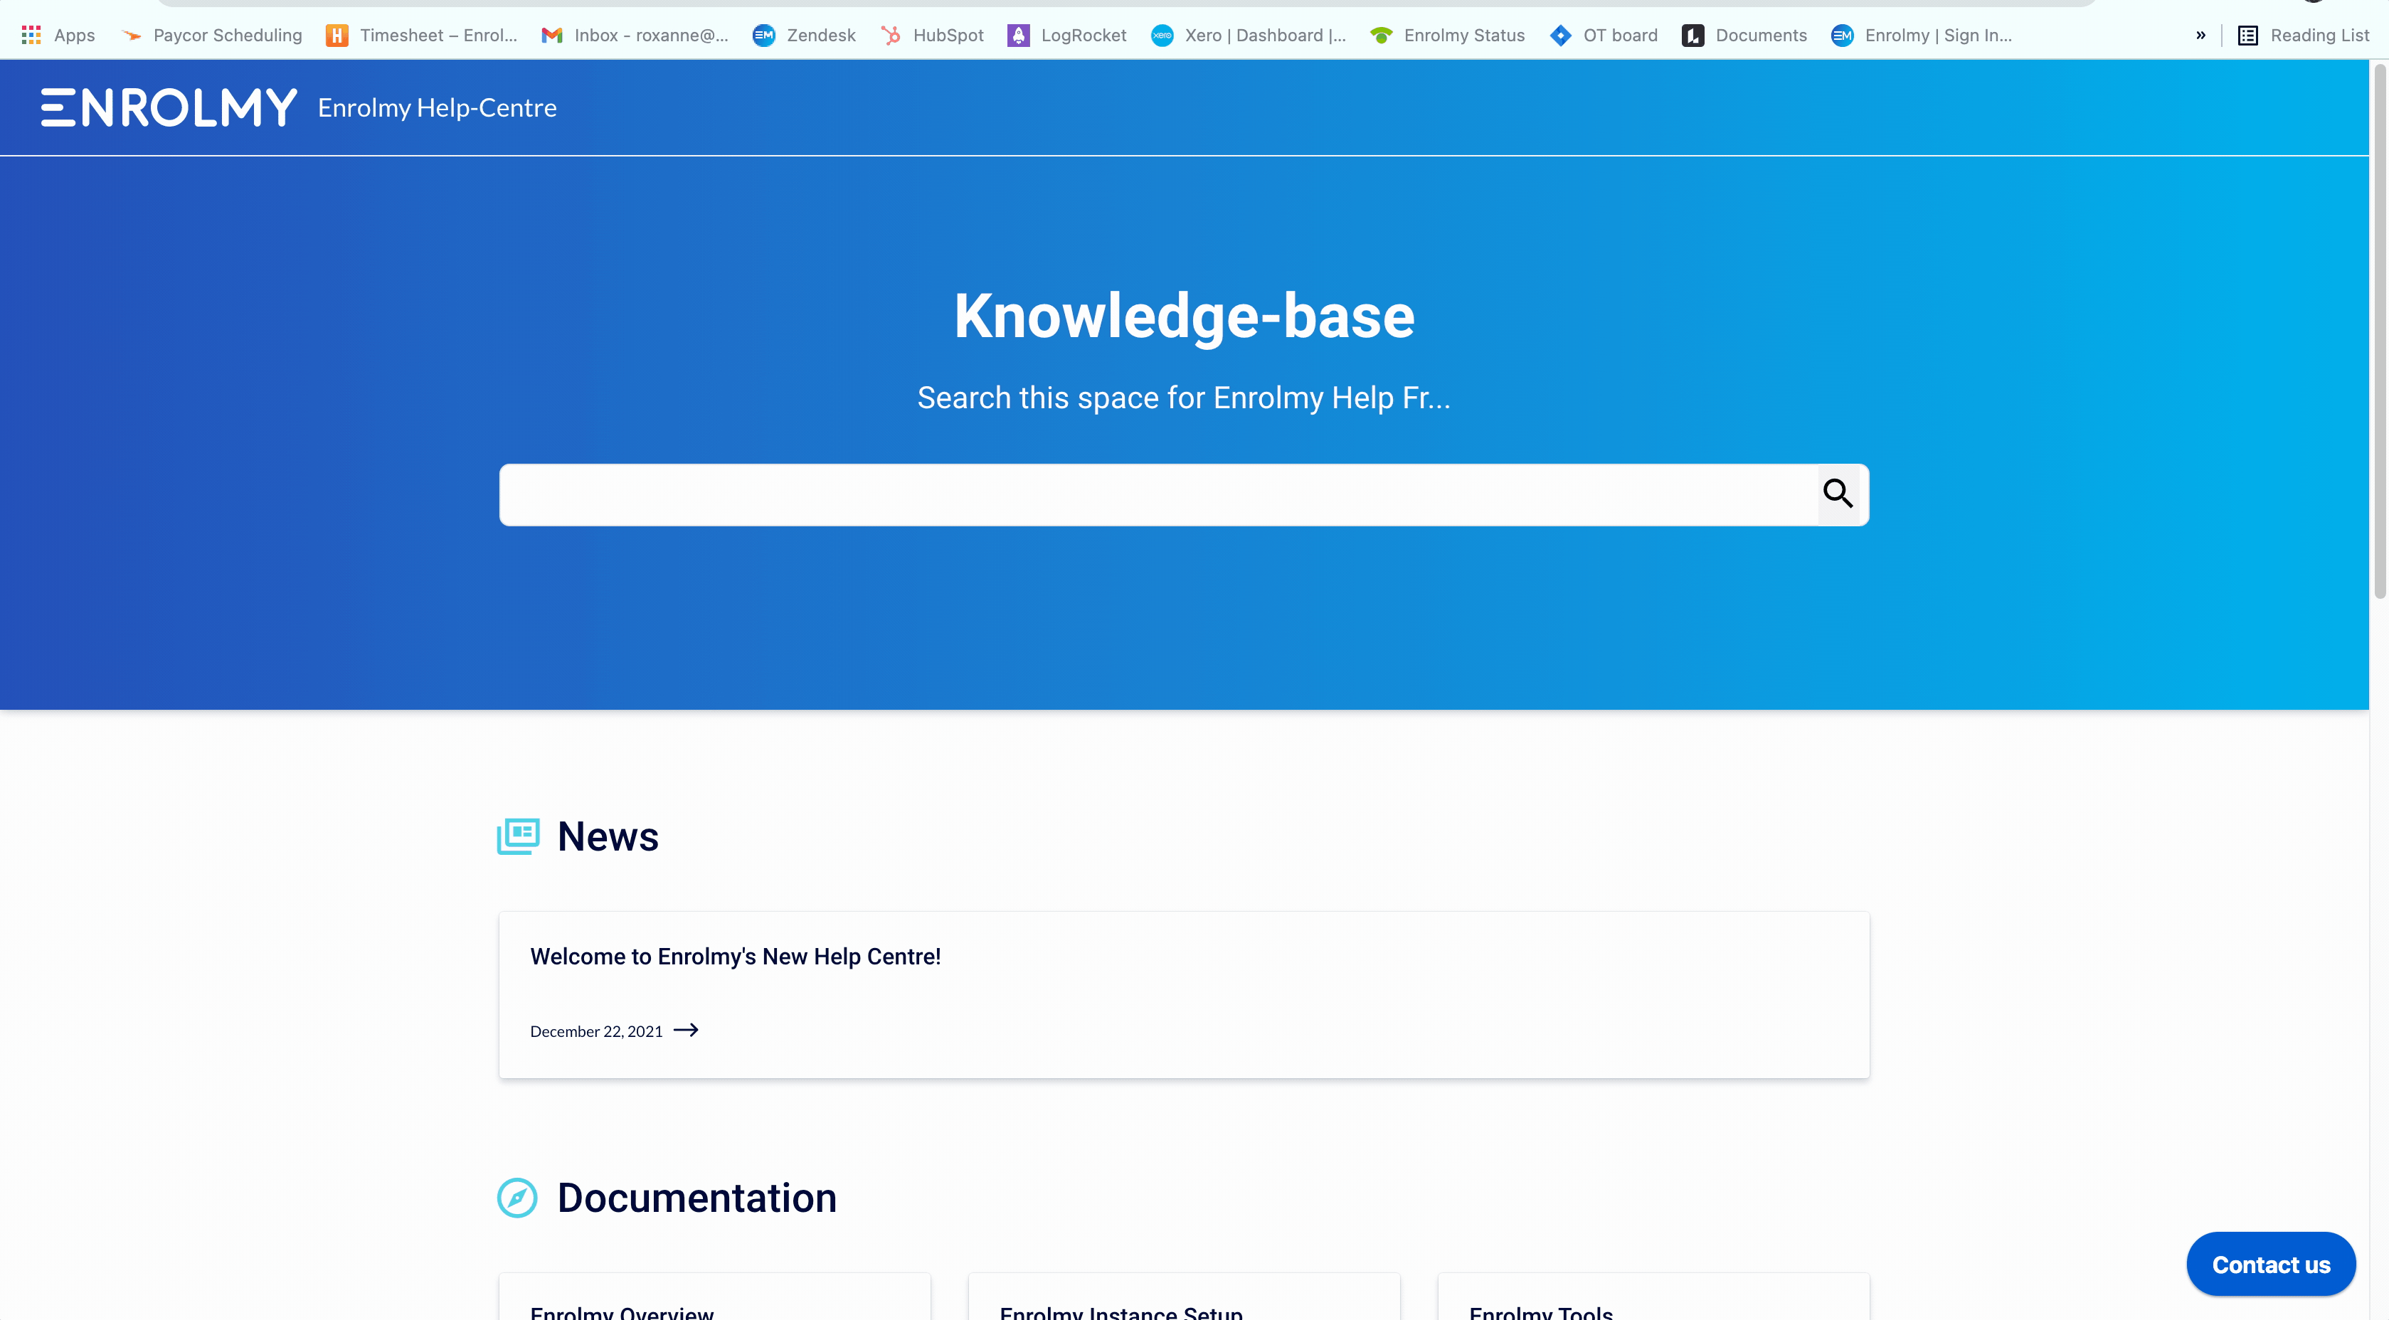2389x1320 pixels.
Task: Click the Documentation heading text
Action: coord(696,1198)
